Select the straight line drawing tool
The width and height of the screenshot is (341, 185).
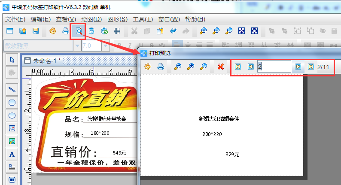coord(12,90)
